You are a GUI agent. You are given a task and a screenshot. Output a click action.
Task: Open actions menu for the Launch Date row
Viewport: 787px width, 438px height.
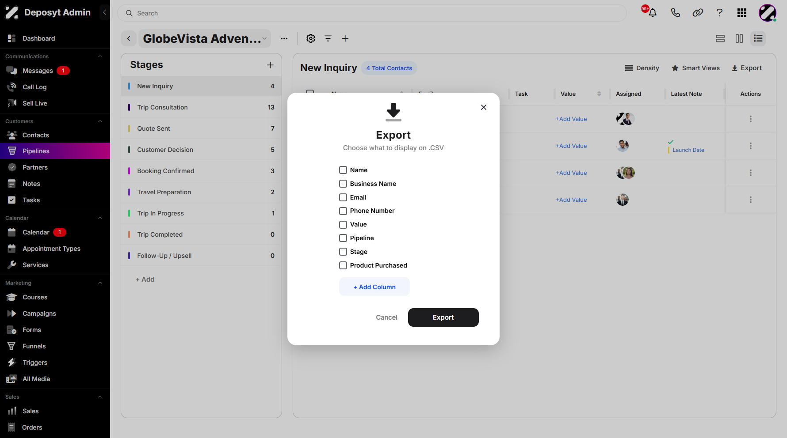(750, 146)
